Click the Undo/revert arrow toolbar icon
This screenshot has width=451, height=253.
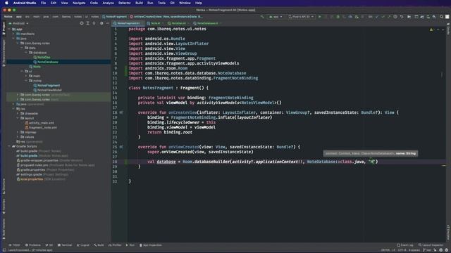tap(402, 17)
